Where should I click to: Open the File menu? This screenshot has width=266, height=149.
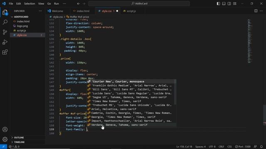11,4
